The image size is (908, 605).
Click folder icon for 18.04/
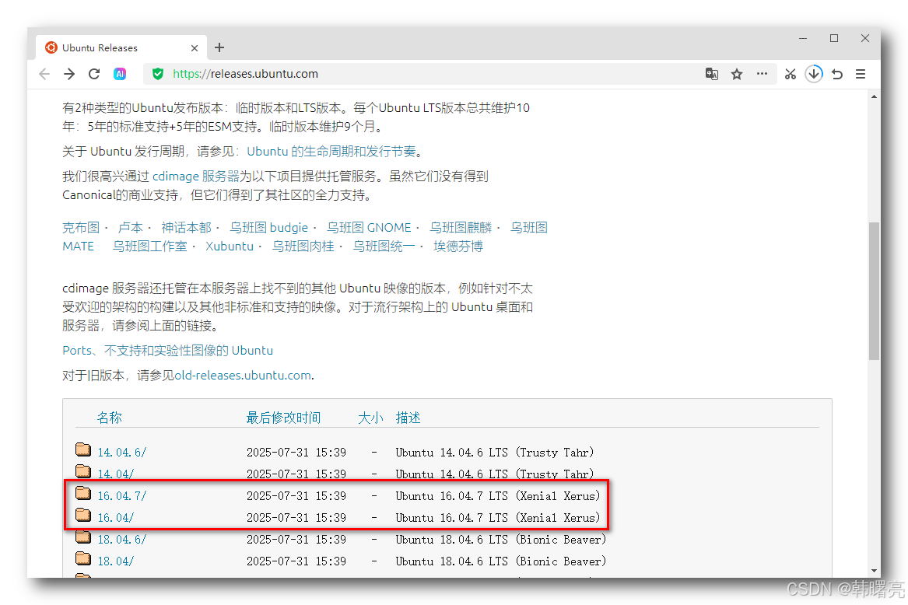[83, 558]
